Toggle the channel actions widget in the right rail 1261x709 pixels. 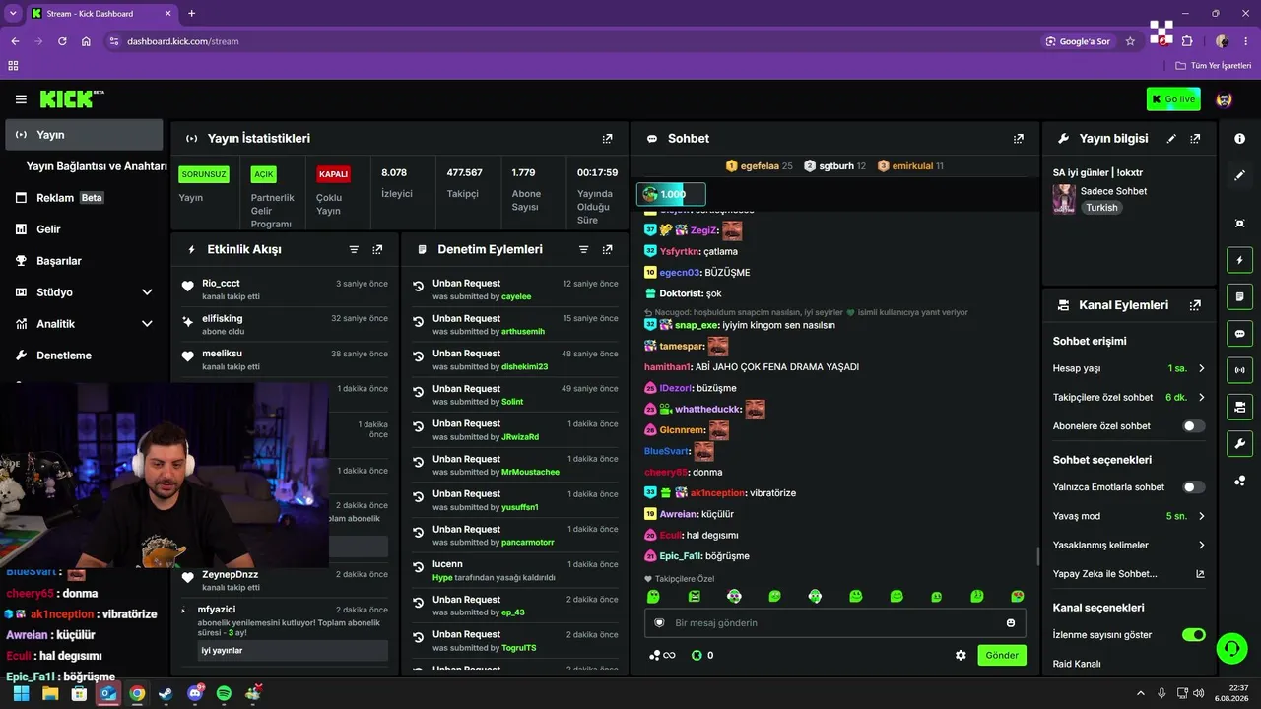tap(1239, 407)
